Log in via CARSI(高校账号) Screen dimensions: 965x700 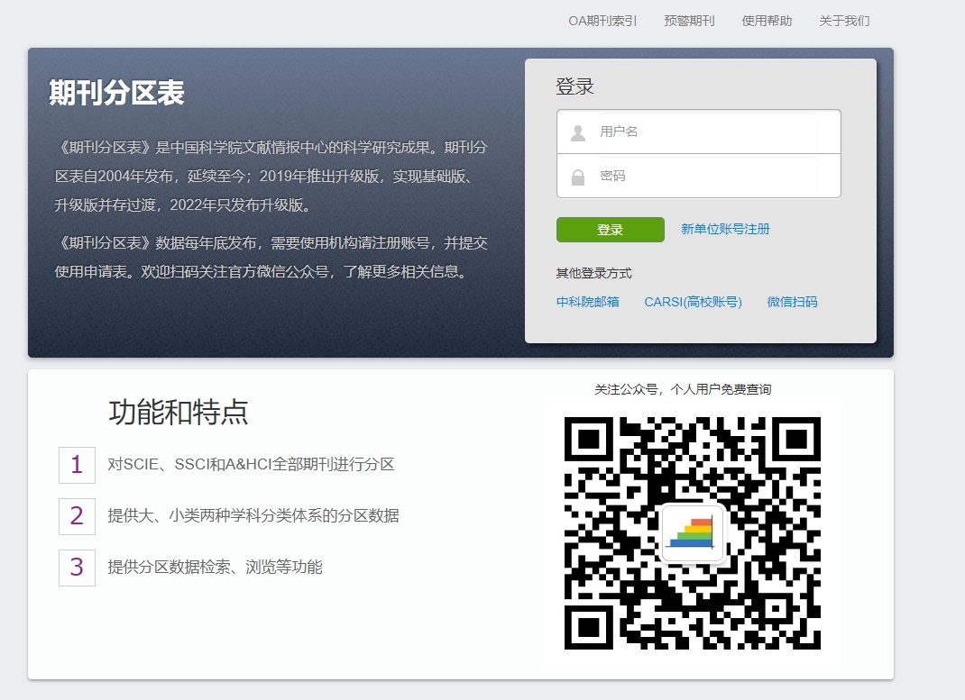693,302
